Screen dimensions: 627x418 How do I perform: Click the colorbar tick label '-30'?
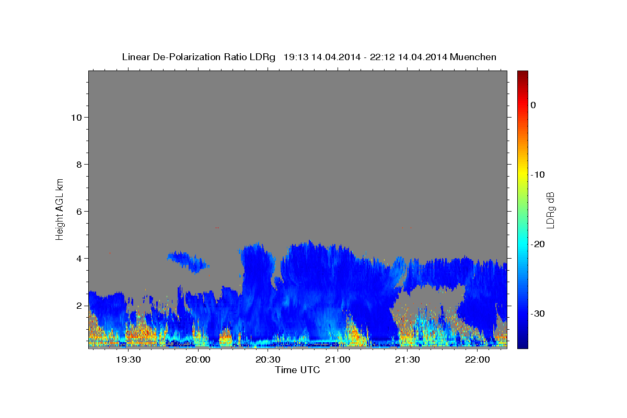538,313
